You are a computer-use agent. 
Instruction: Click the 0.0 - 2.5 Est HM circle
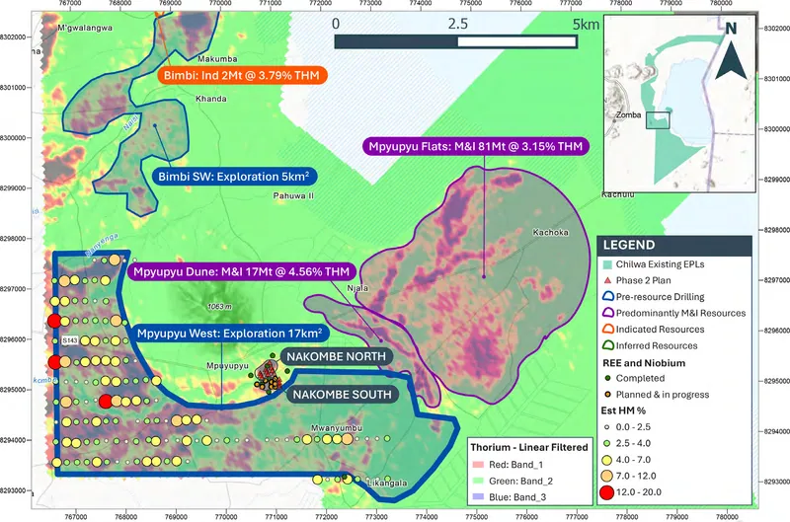607,427
